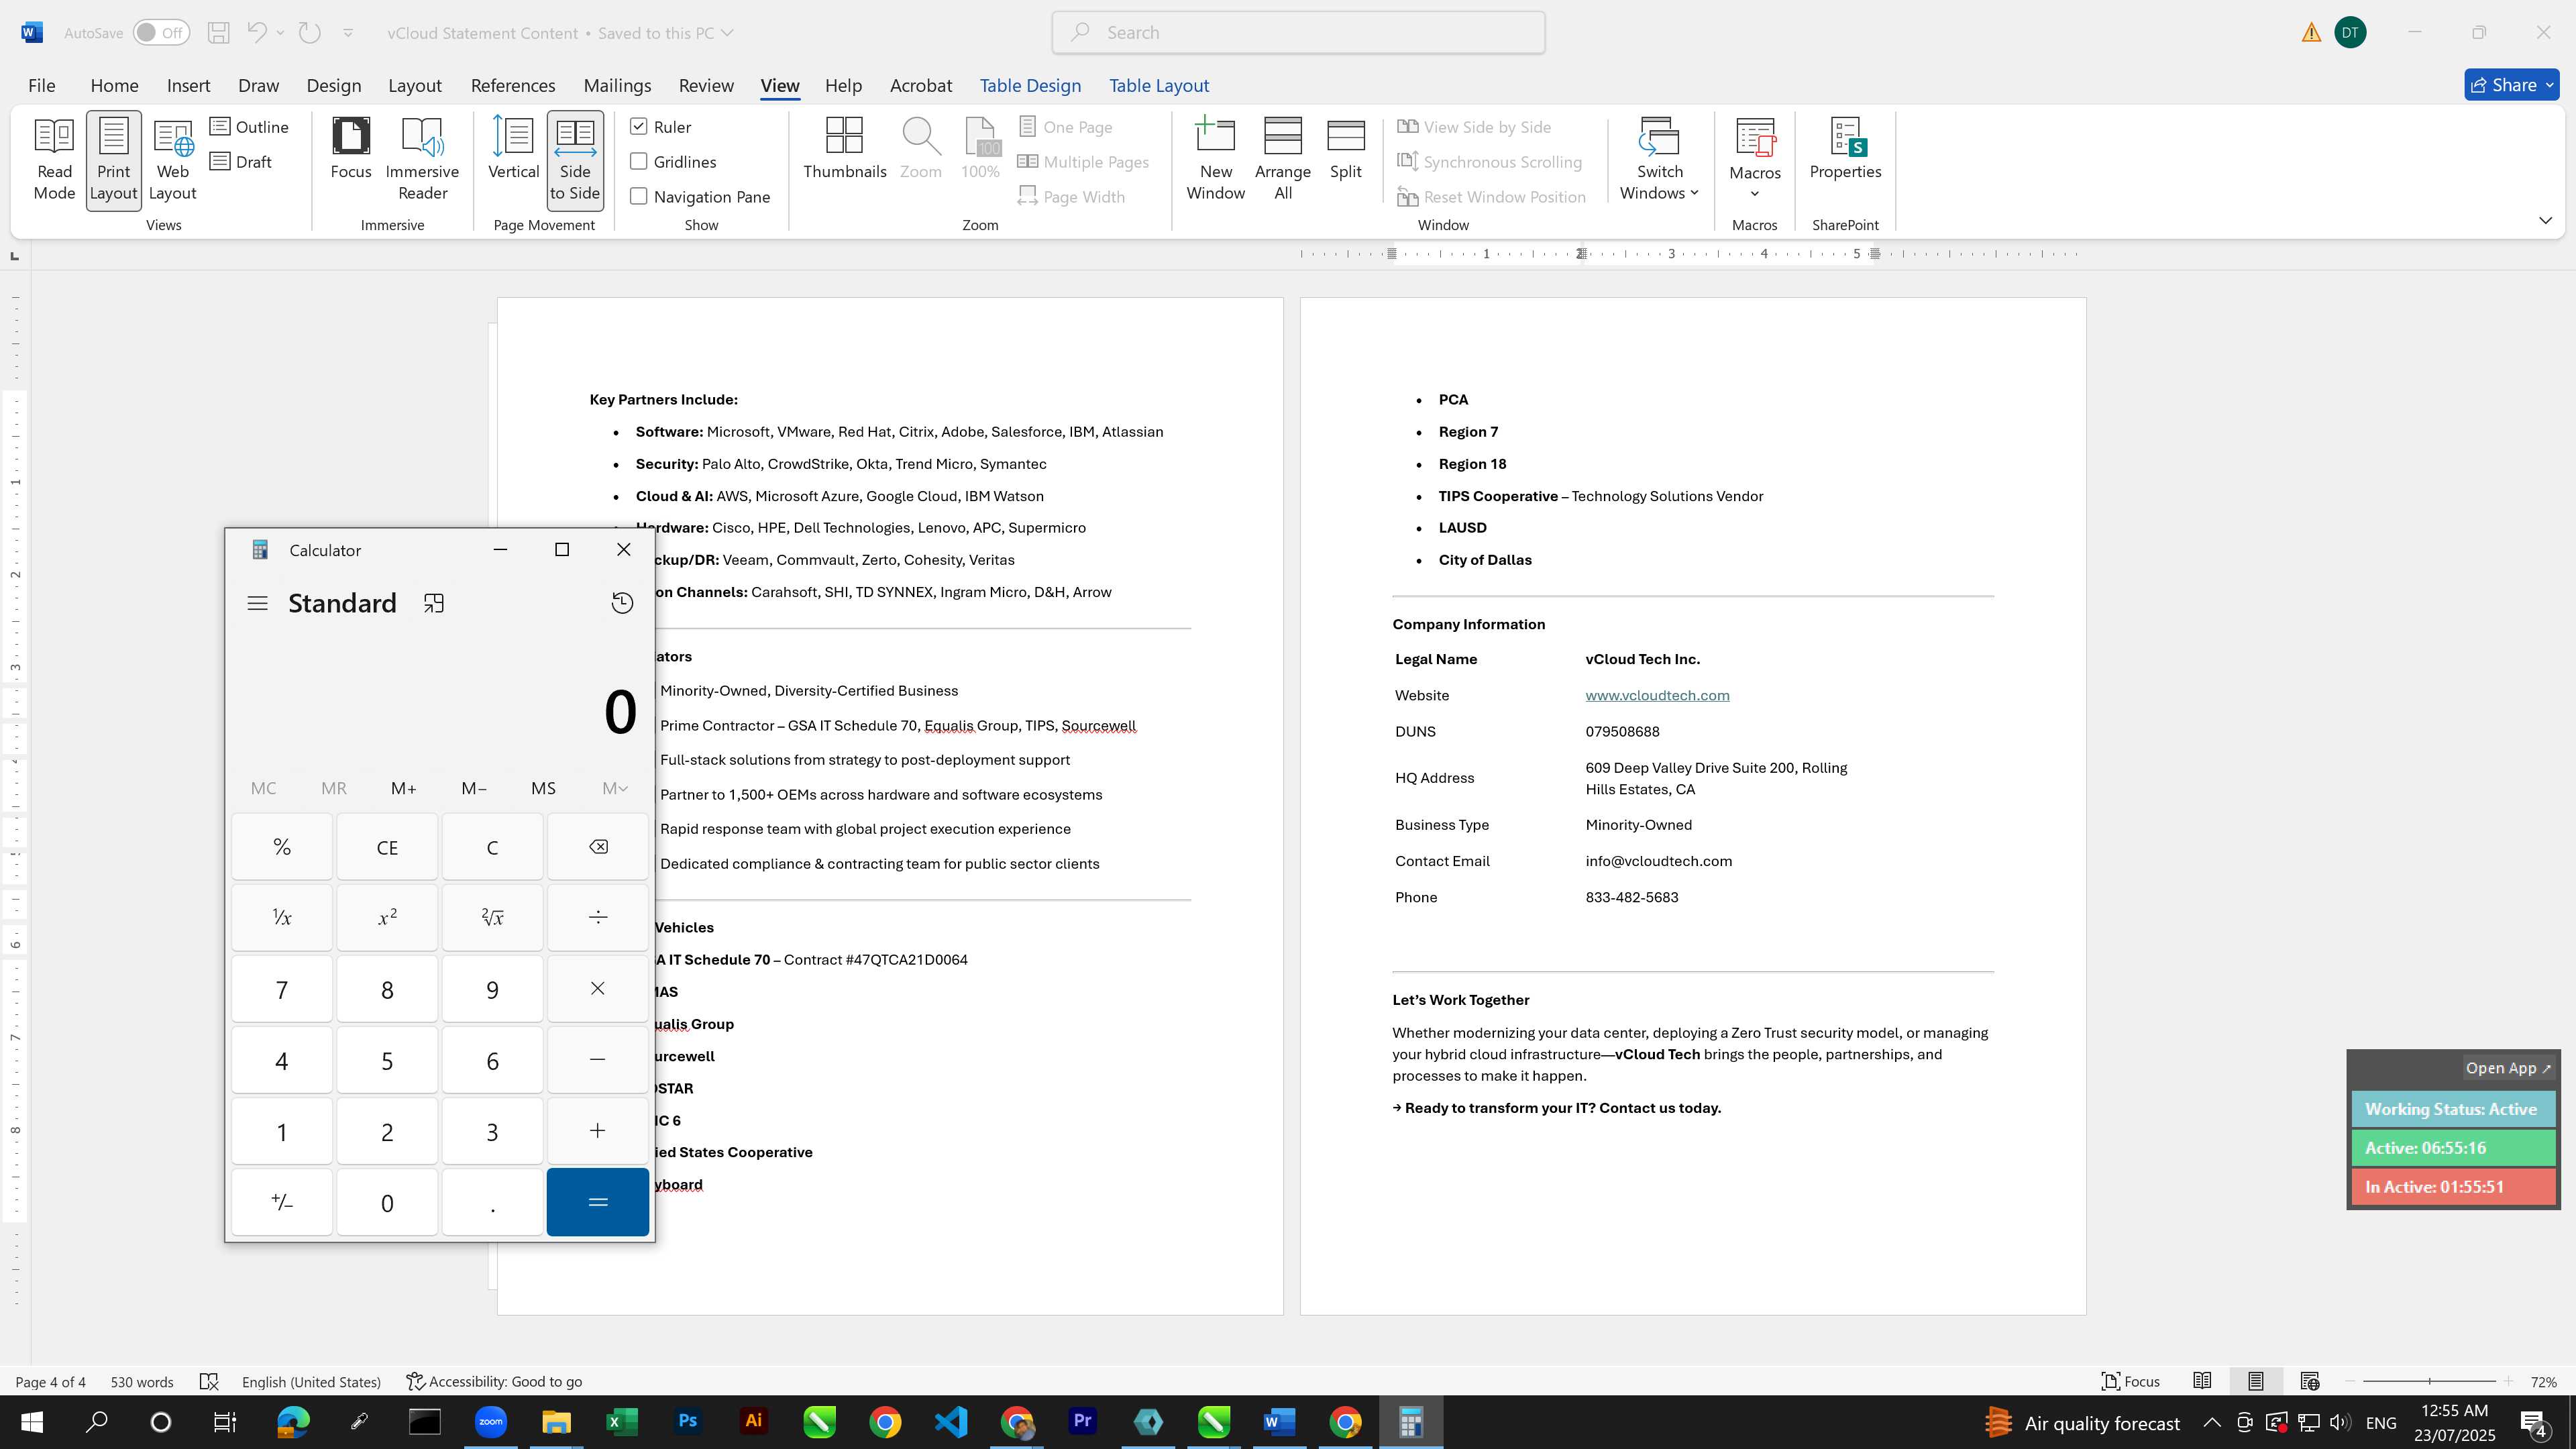Keep calculator on top
Viewport: 2576px width, 1449px height.
[x=433, y=603]
